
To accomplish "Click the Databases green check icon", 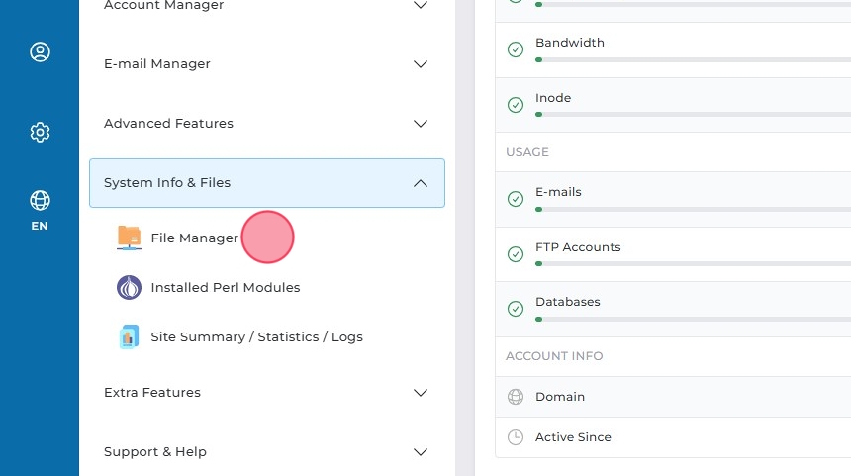I will click(515, 309).
